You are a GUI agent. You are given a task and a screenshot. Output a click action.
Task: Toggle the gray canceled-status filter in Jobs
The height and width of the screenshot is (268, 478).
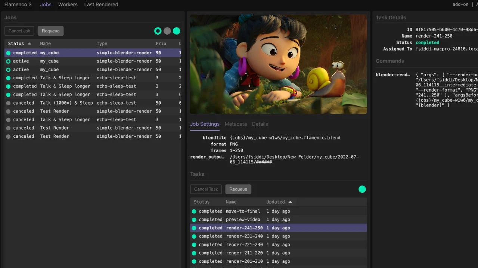point(167,31)
